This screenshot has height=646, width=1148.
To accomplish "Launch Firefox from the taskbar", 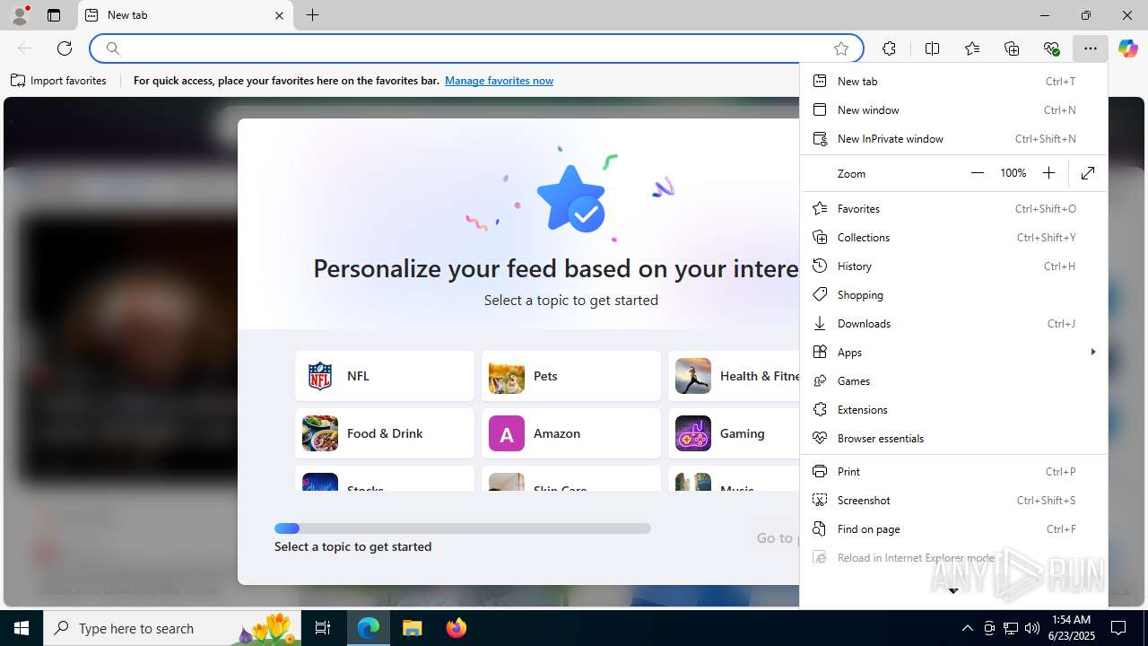I will point(457,628).
